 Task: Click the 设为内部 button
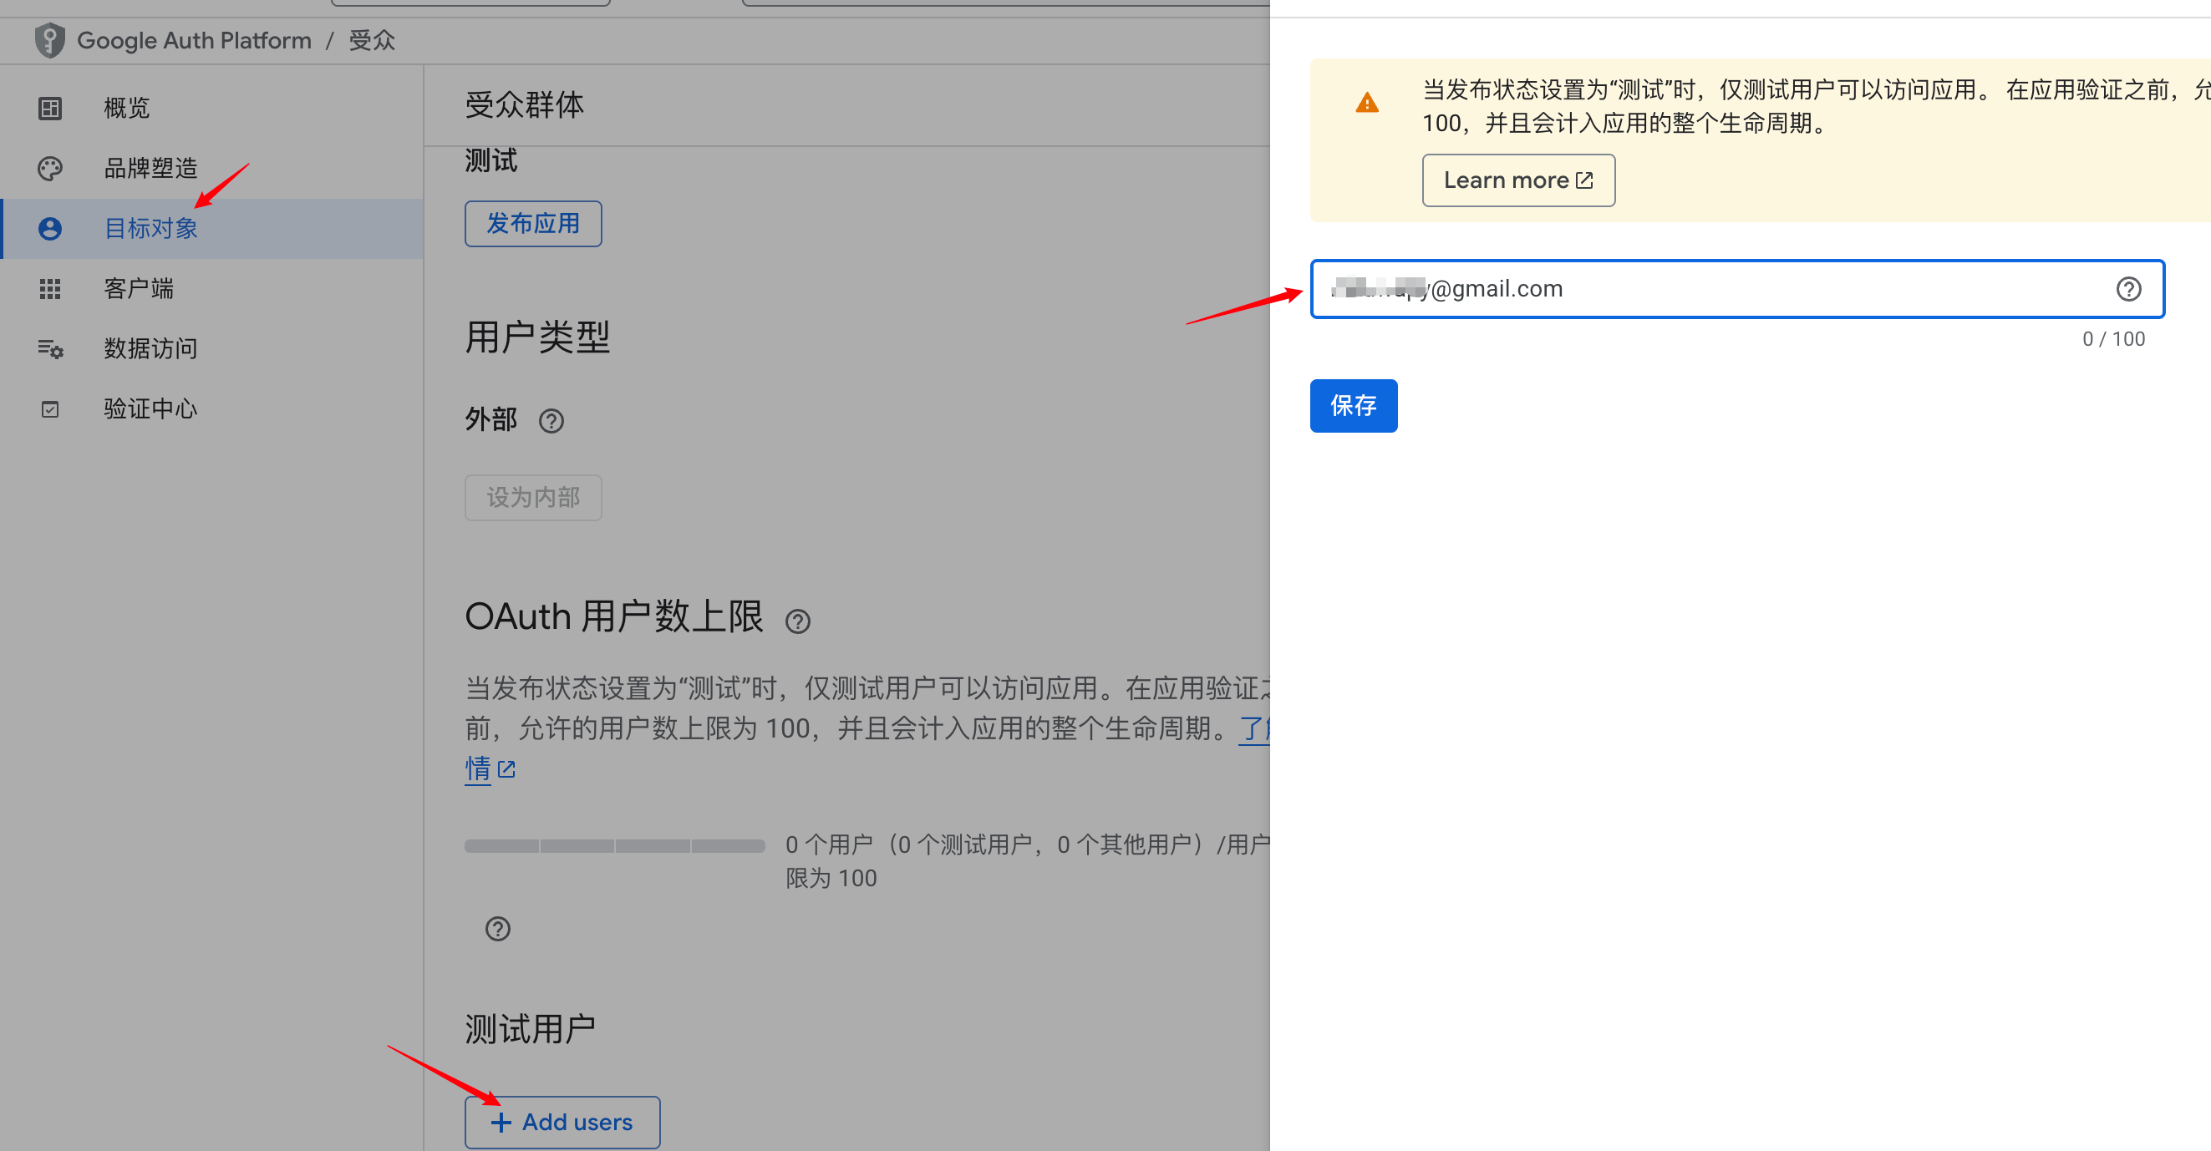pyautogui.click(x=533, y=498)
